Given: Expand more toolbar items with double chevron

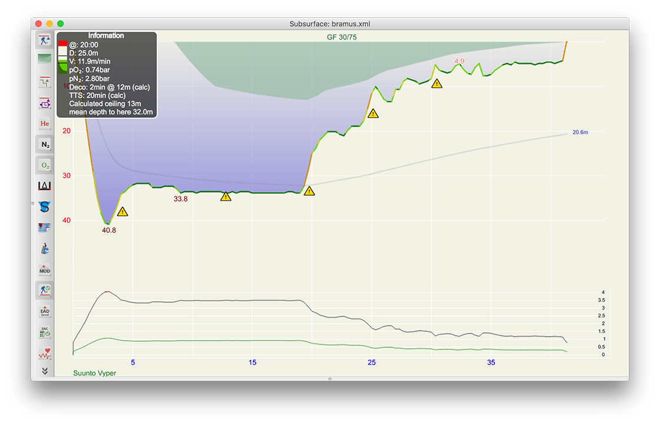Looking at the screenshot, I should [45, 370].
